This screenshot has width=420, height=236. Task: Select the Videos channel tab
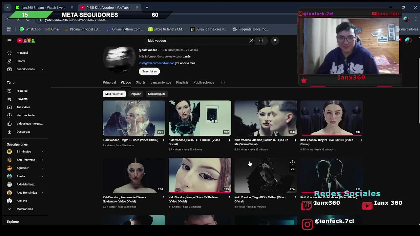(126, 82)
